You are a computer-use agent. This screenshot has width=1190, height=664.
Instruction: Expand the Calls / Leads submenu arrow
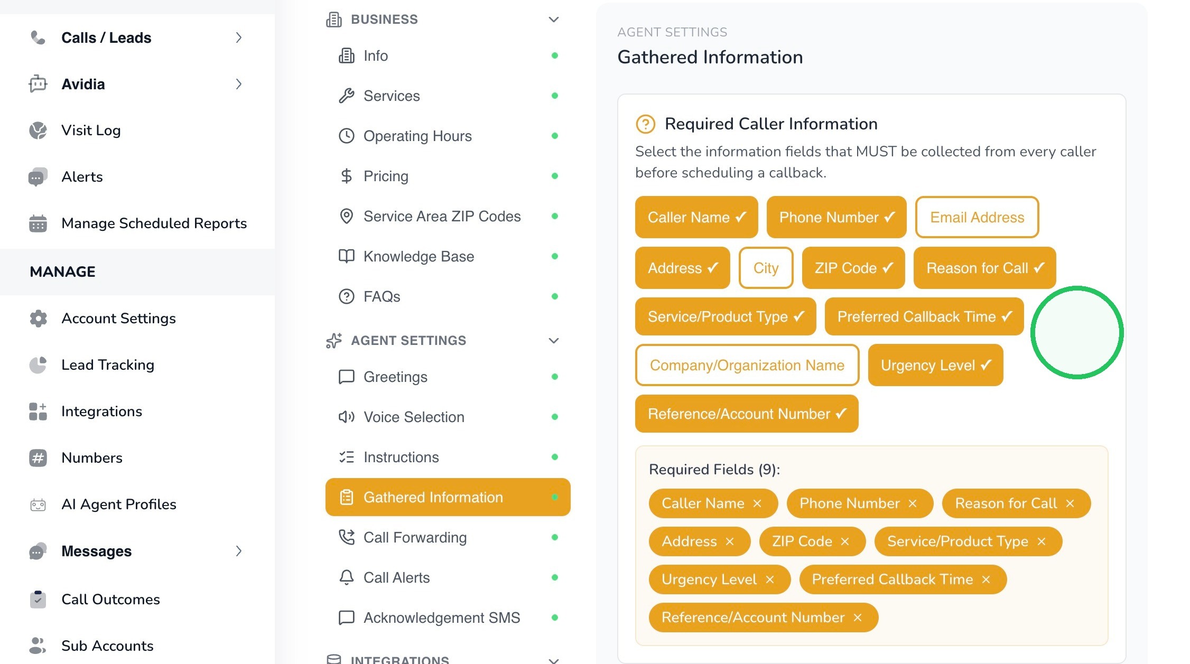[239, 38]
